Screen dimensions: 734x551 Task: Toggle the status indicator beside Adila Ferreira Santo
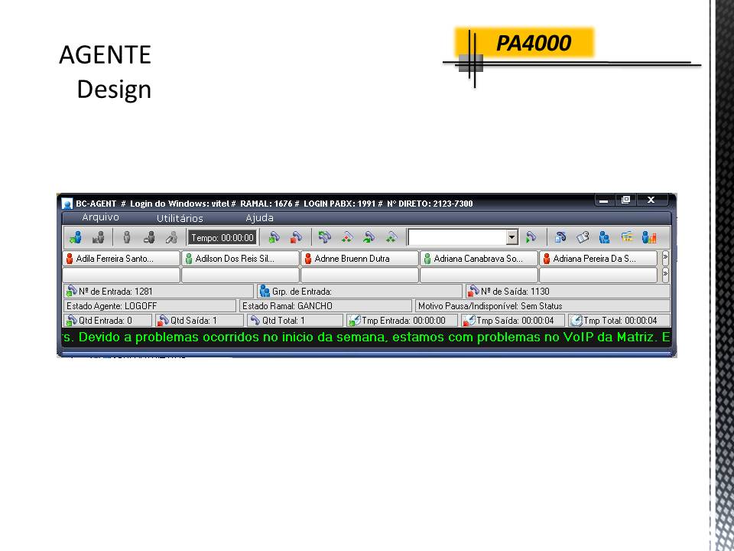[x=69, y=258]
